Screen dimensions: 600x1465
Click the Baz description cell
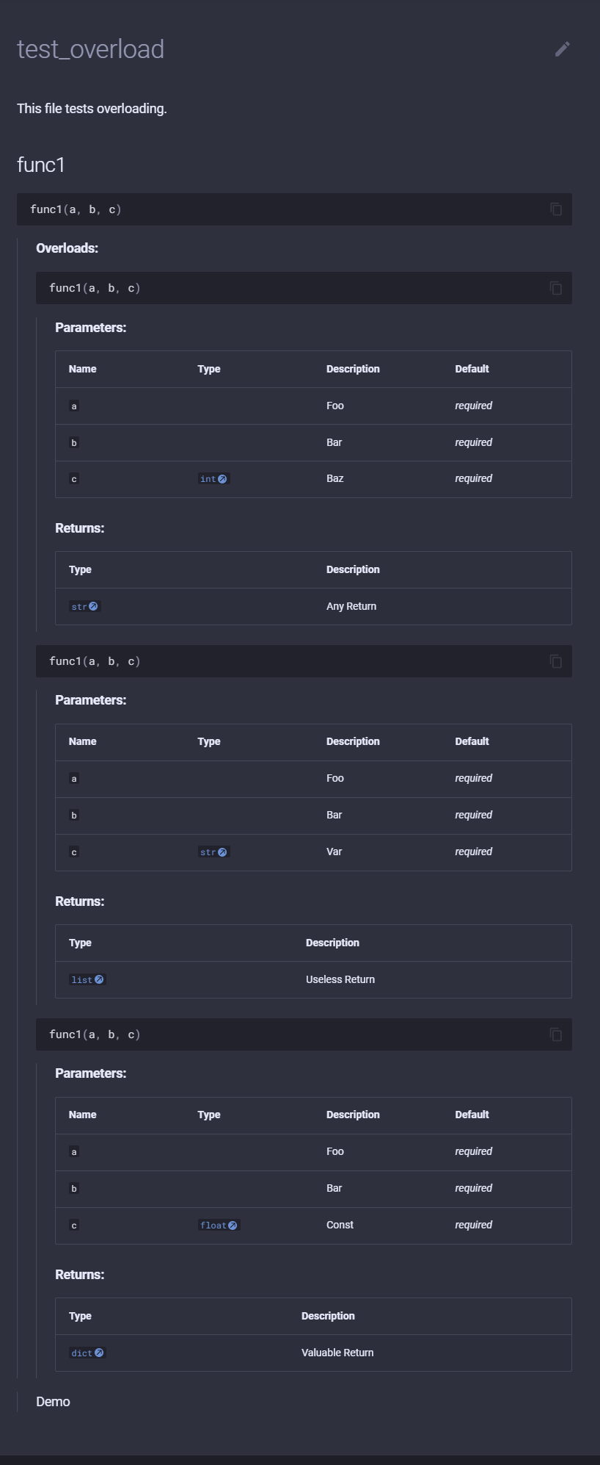(334, 478)
